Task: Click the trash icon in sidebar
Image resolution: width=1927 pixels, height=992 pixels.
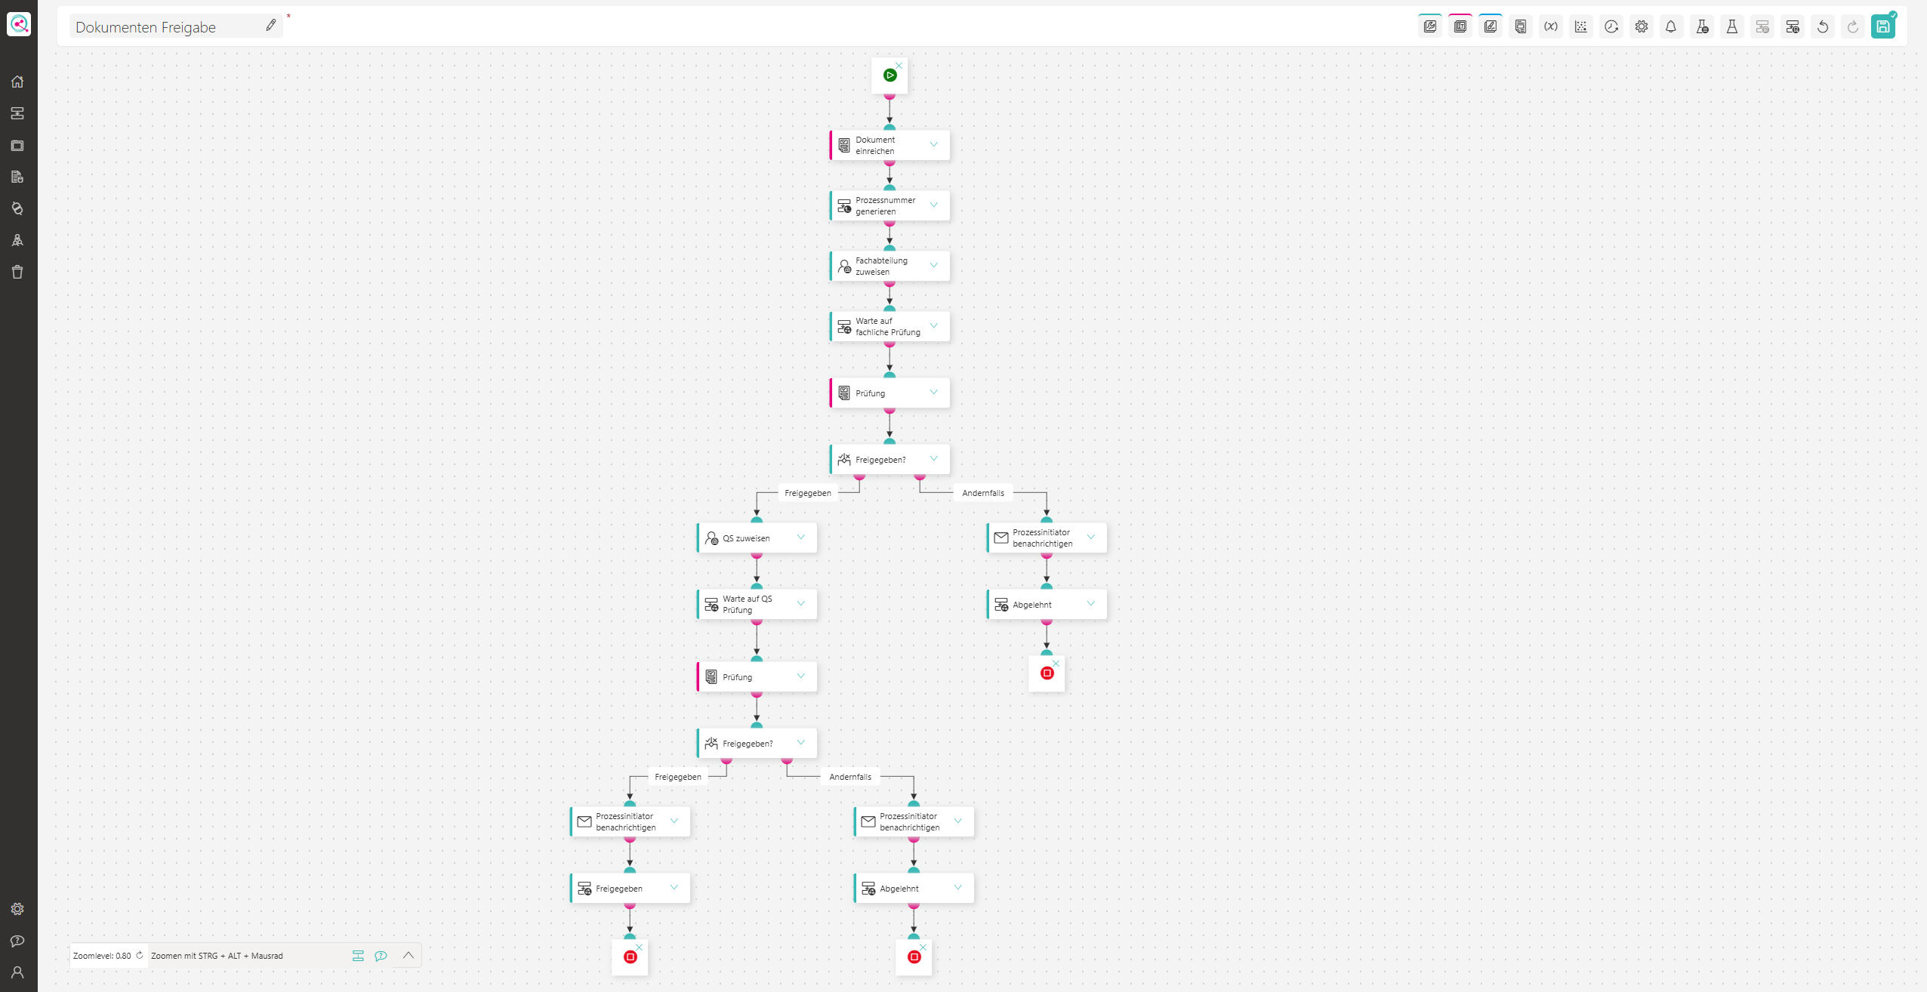Action: pyautogui.click(x=17, y=272)
